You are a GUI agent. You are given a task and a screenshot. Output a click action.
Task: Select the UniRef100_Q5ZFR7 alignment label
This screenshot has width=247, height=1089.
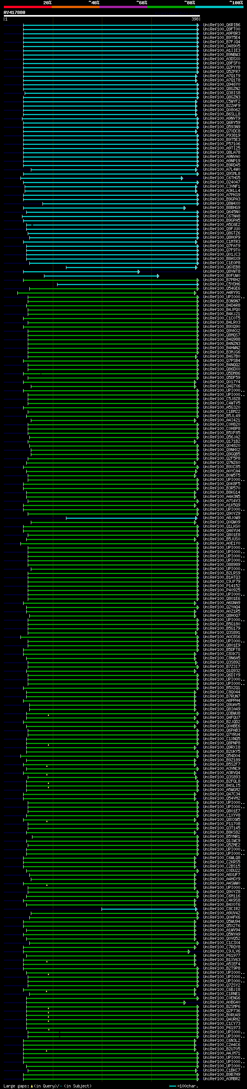221,71
